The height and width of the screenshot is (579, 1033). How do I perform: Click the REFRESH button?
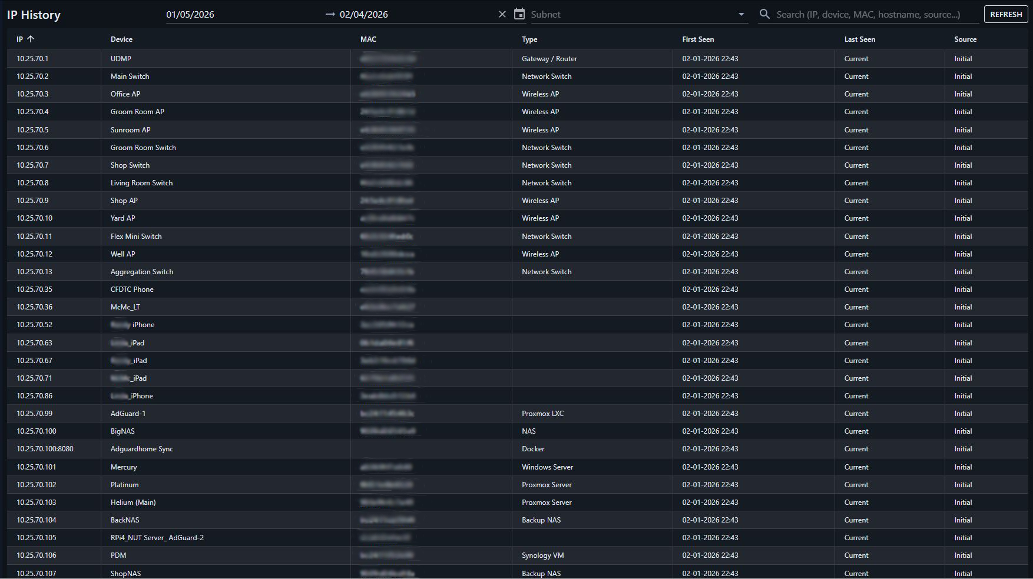tap(1005, 14)
